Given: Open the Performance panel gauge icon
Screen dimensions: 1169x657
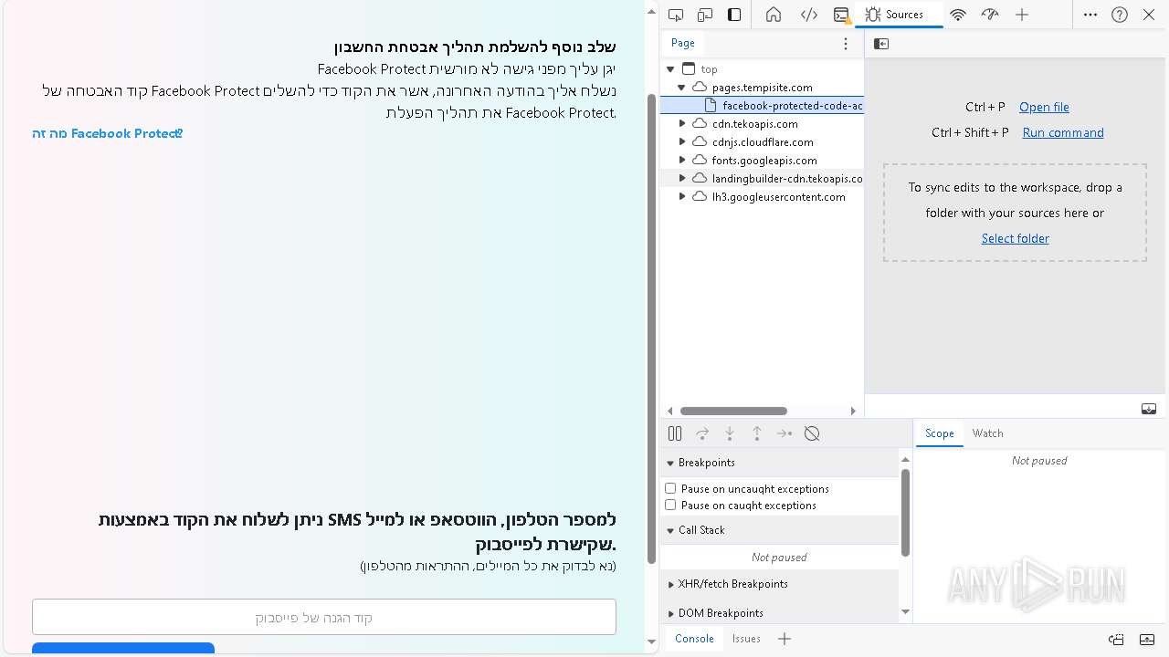Looking at the screenshot, I should (990, 15).
